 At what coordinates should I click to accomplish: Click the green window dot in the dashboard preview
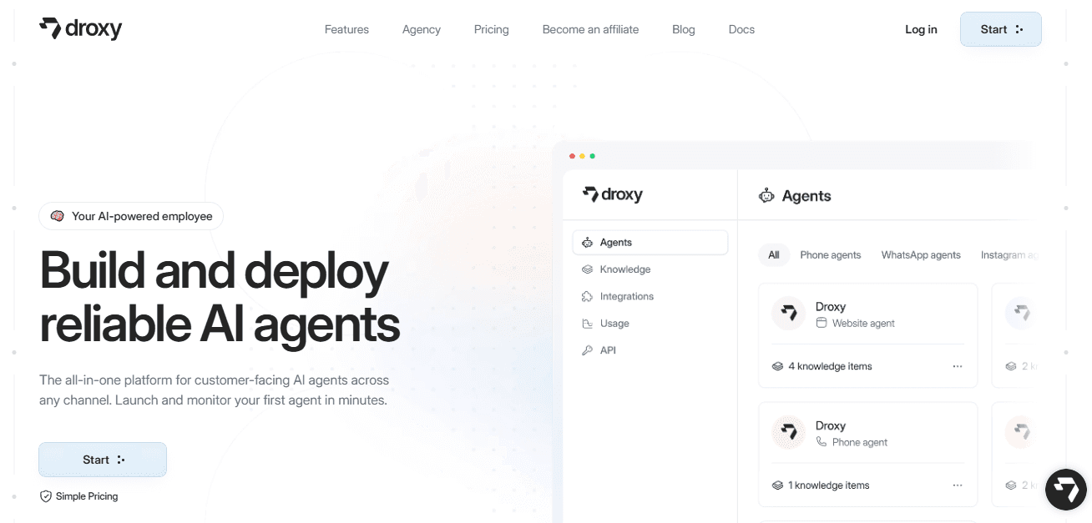(592, 156)
